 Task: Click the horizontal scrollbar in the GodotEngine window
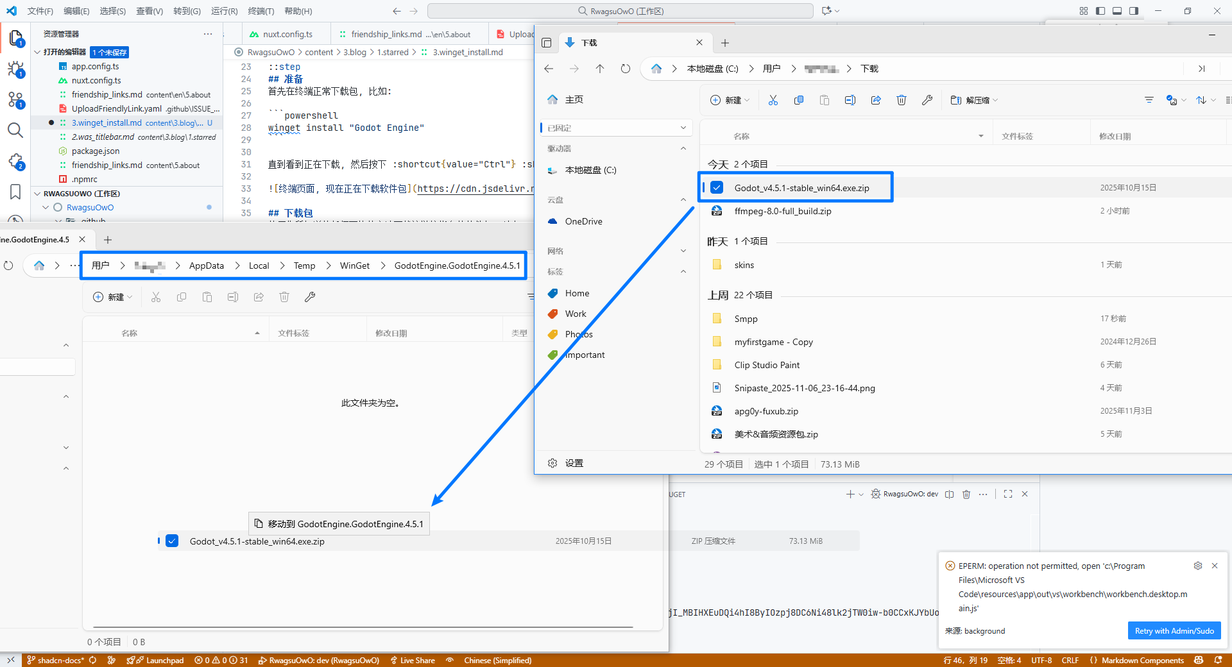(x=363, y=627)
